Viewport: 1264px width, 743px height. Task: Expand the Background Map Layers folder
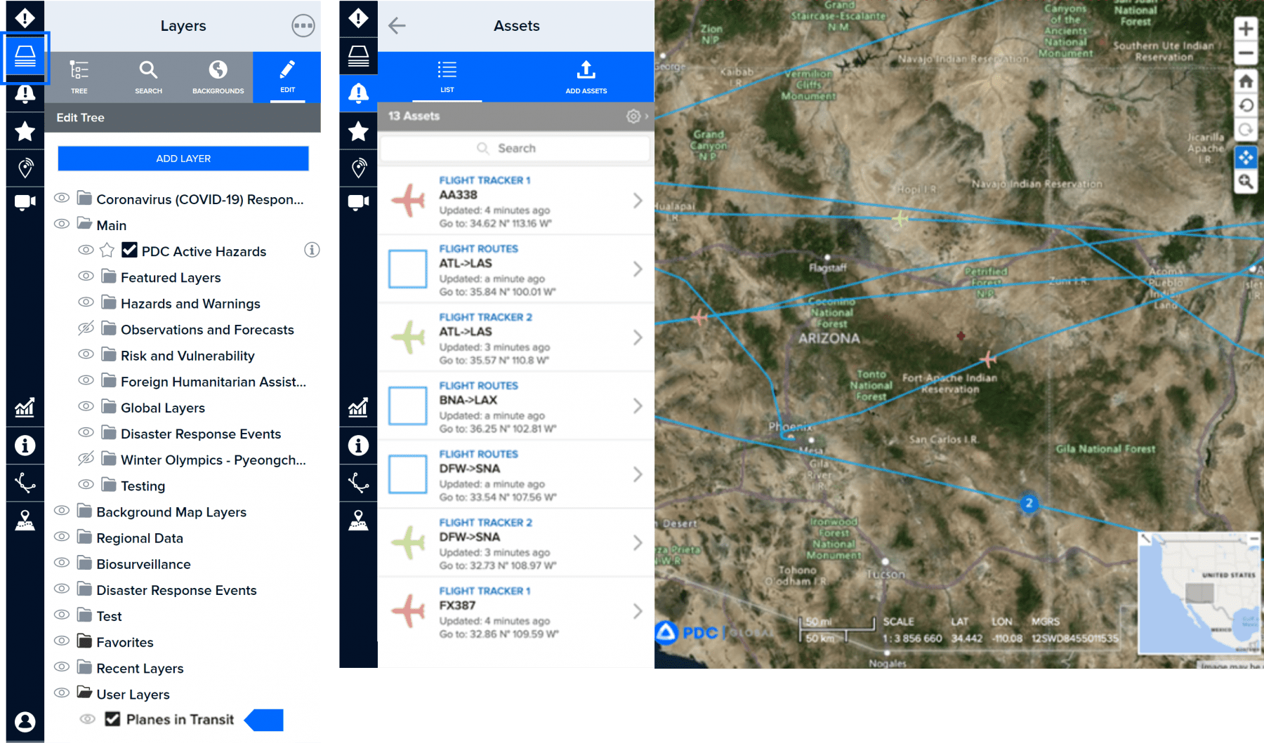(85, 511)
